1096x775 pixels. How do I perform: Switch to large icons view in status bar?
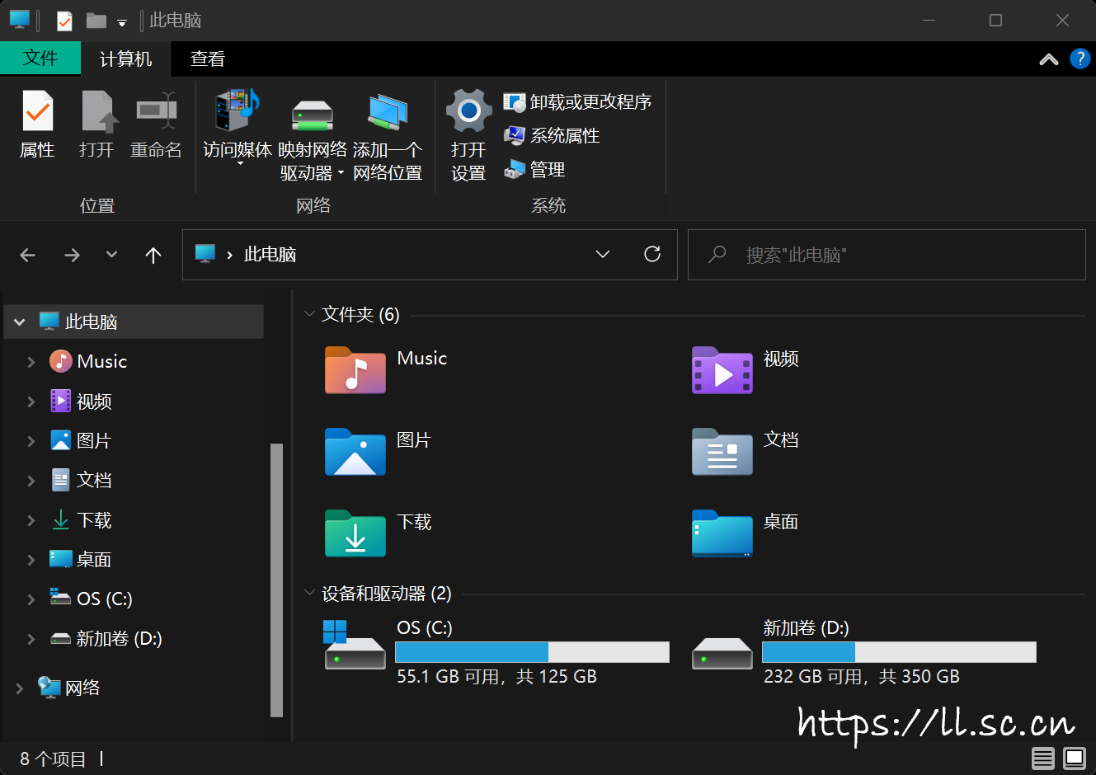pos(1075,758)
